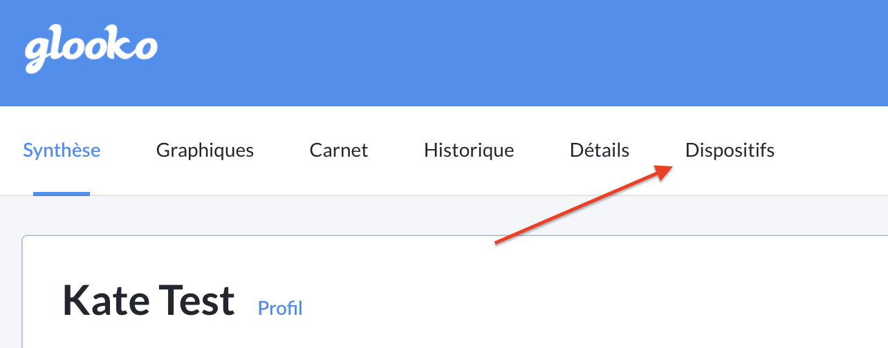
Task: Display details through the Détails menu item
Action: [600, 150]
